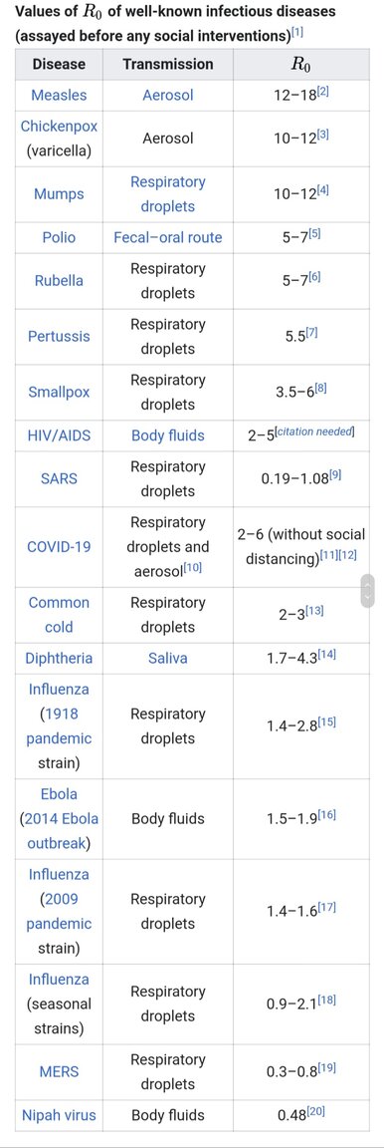Click the scroll handle on the right edge
The width and height of the screenshot is (384, 1148).
point(368,591)
